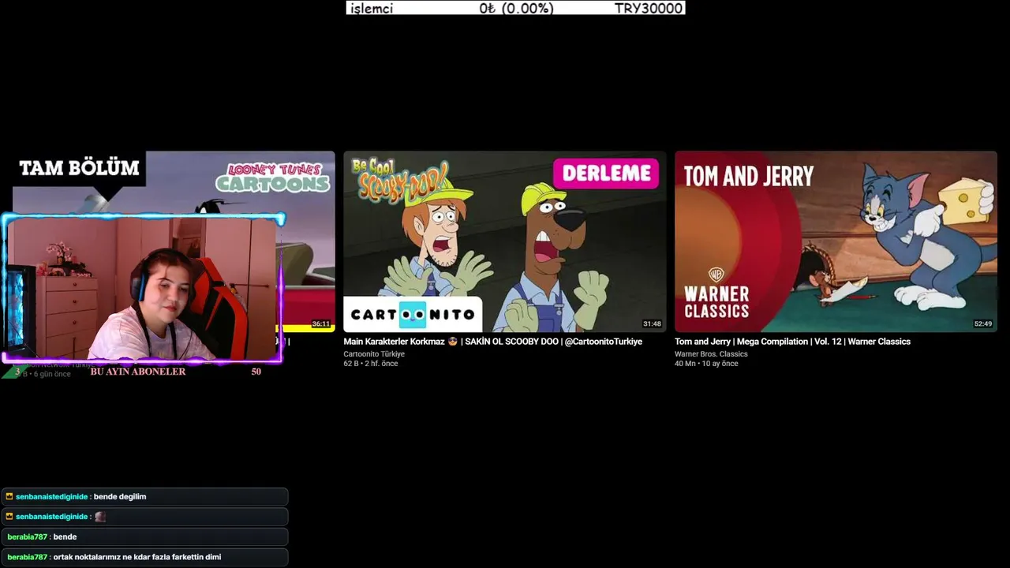The height and width of the screenshot is (568, 1010).
Task: Click the "Main Karakterler Korkmaz" video title
Action: click(492, 342)
